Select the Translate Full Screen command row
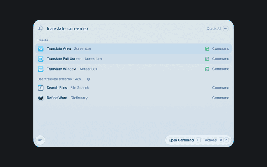Image resolution: width=267 pixels, height=167 pixels. pyautogui.click(x=133, y=59)
